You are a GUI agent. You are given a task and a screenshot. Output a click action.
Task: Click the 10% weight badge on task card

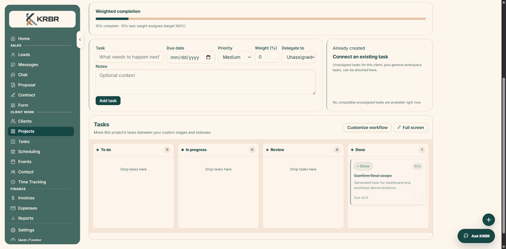[x=417, y=166]
